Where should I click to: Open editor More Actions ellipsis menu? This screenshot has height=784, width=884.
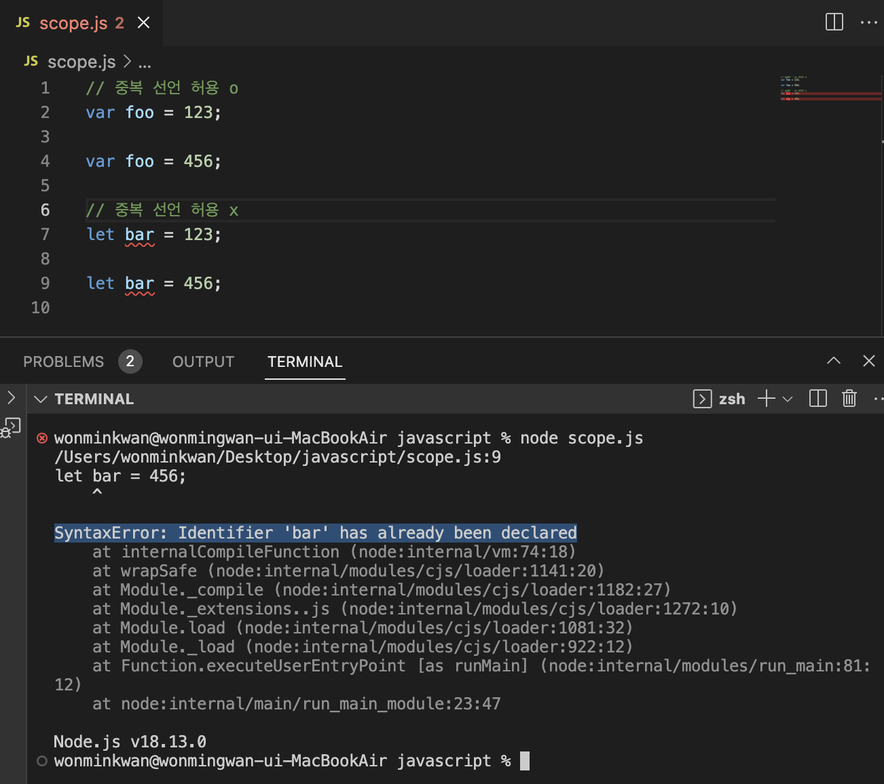tap(869, 22)
